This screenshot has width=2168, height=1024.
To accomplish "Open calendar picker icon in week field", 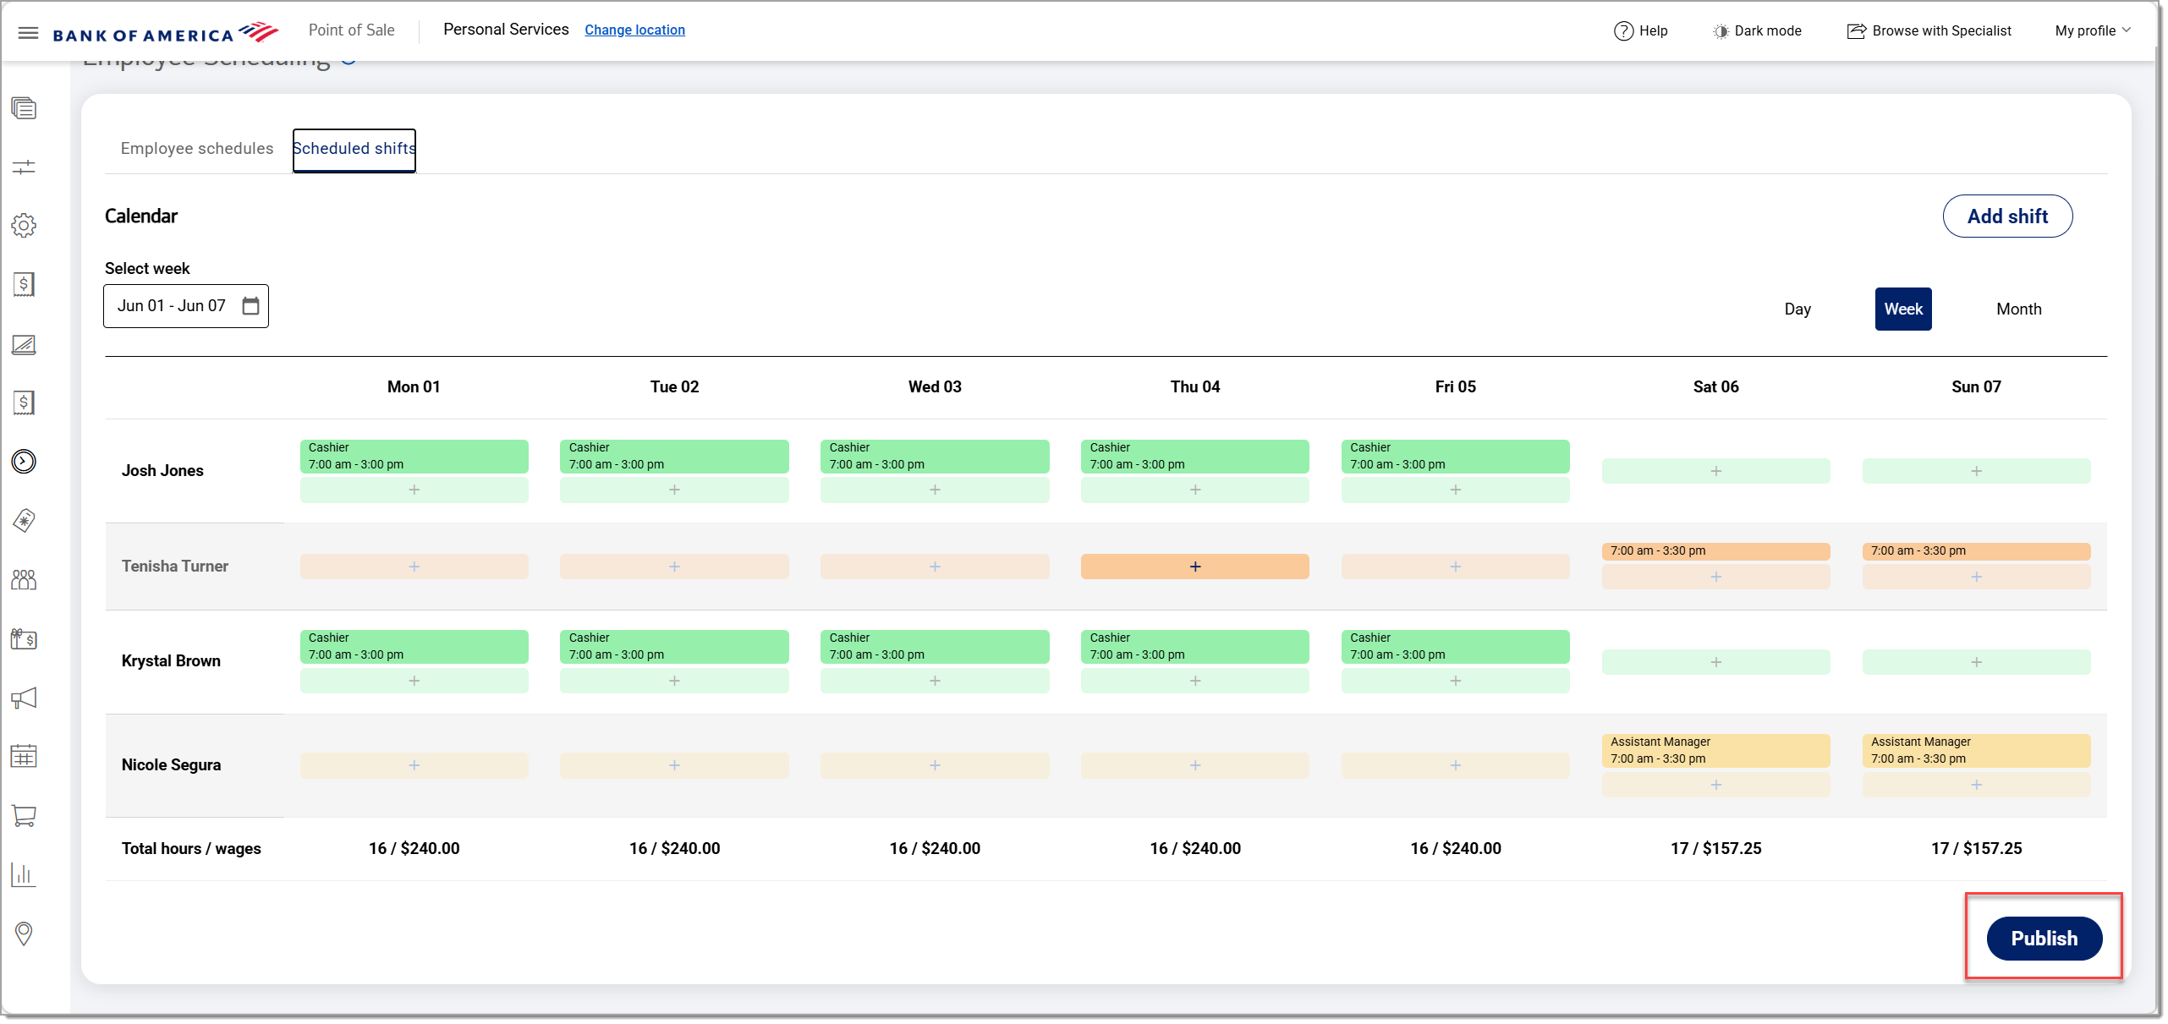I will [250, 305].
